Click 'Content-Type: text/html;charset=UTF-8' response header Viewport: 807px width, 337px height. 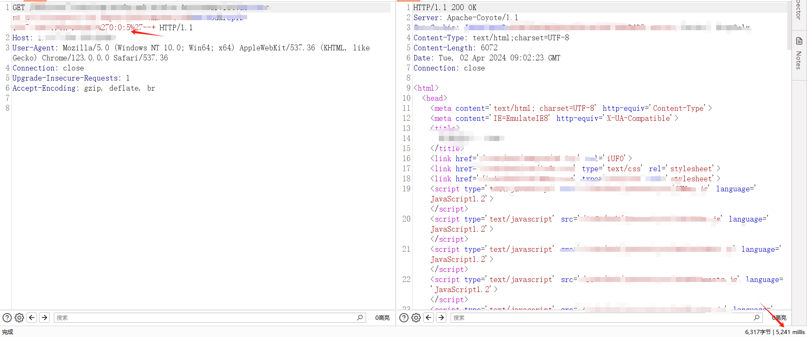pyautogui.click(x=491, y=38)
